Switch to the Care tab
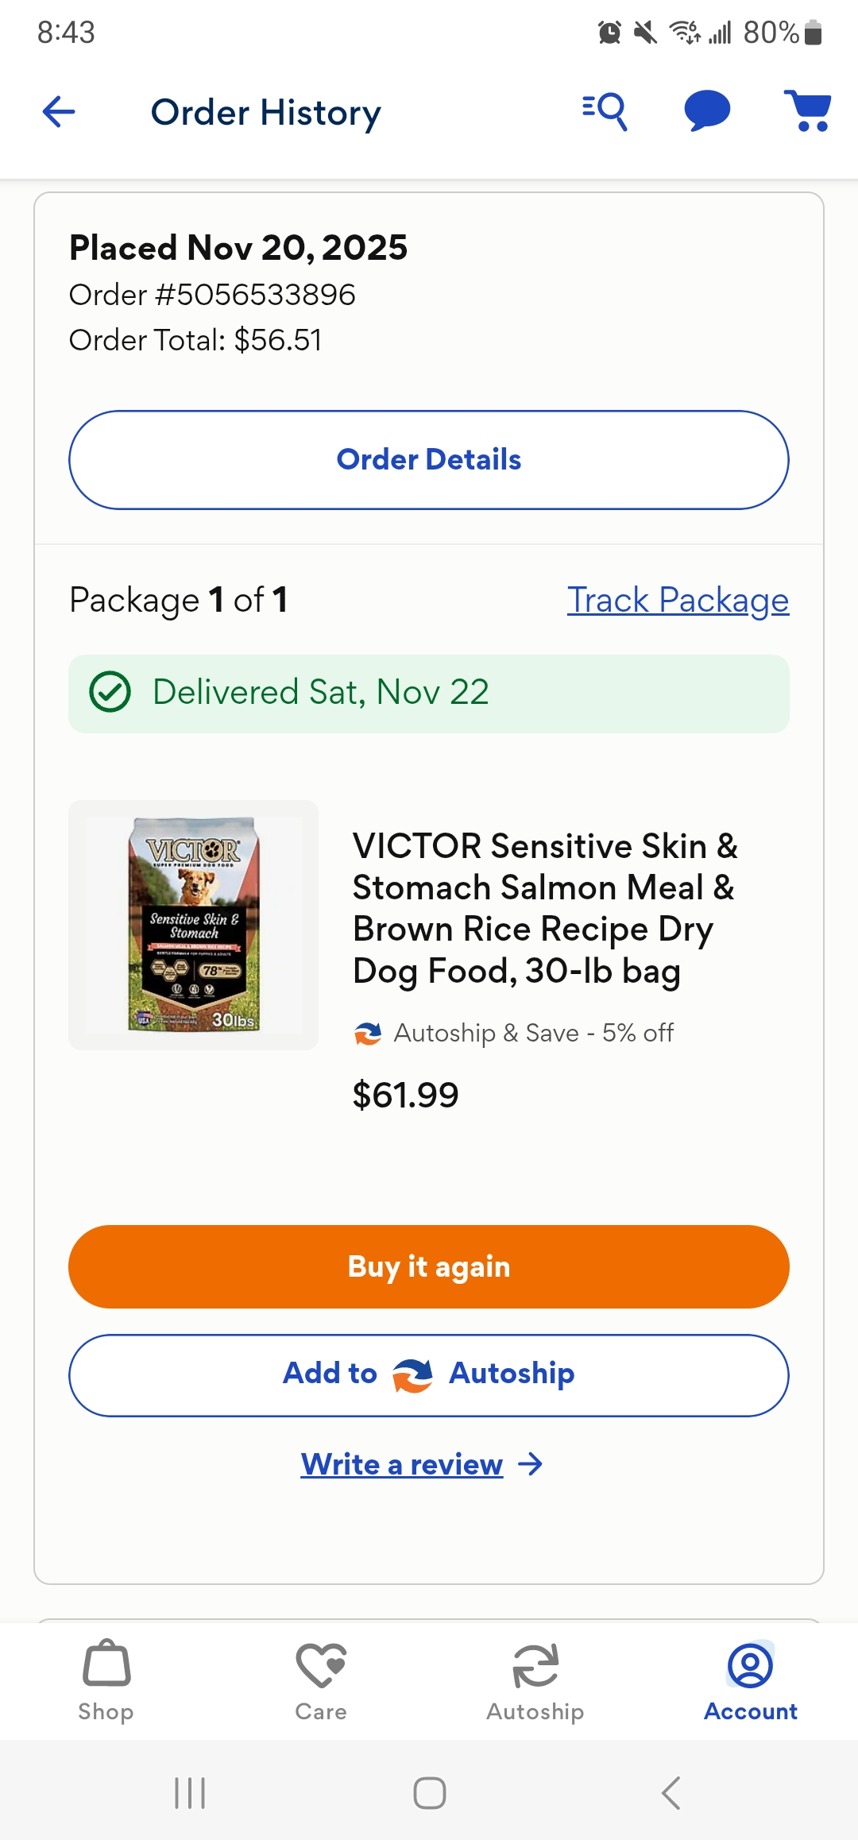The image size is (858, 1840). (321, 1681)
